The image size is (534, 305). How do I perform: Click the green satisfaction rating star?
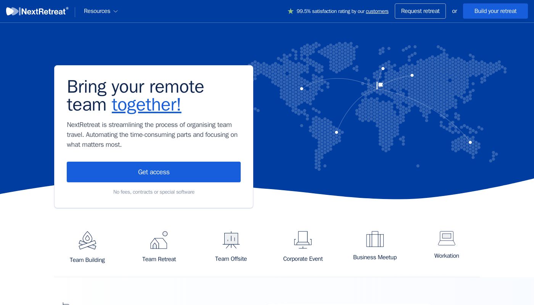[x=291, y=11]
